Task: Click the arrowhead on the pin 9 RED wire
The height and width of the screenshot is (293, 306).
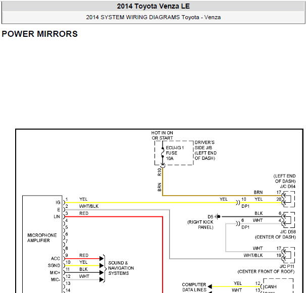Action: (101, 259)
